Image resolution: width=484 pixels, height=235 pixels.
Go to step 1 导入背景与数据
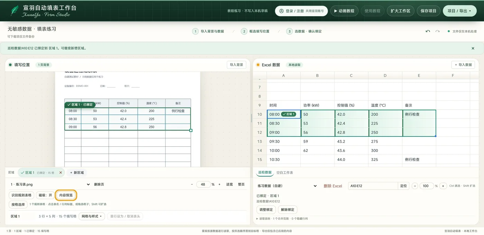208,31
